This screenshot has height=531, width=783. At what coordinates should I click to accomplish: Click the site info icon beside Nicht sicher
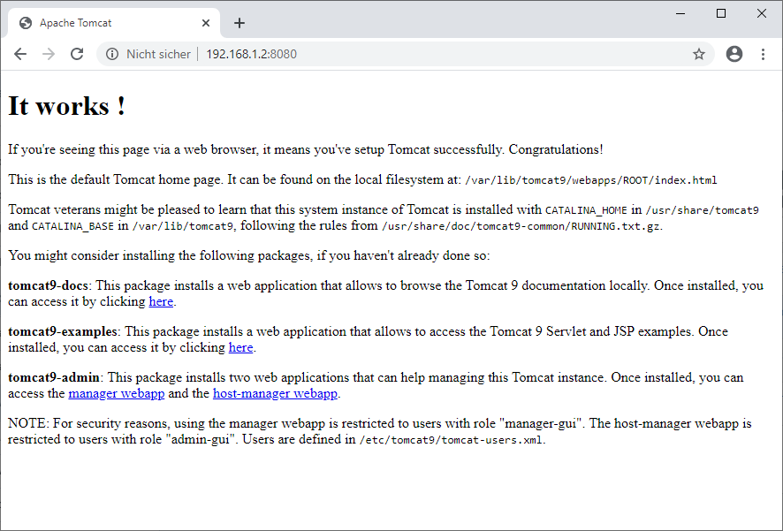click(112, 54)
